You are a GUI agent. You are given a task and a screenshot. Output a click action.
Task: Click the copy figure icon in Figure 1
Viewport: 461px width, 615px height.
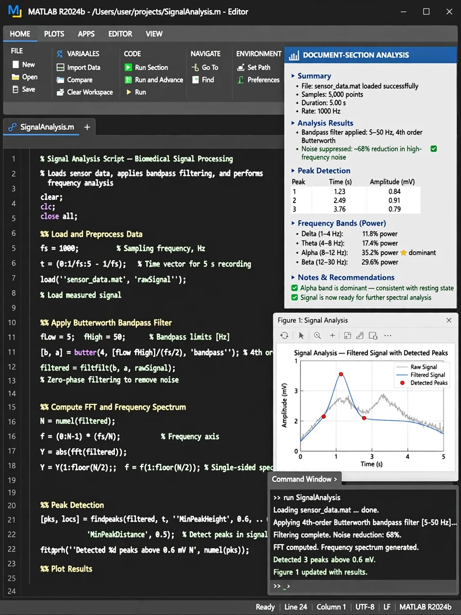click(373, 336)
